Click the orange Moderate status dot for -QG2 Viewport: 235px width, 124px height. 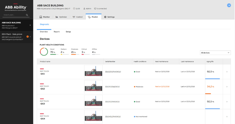135,87
